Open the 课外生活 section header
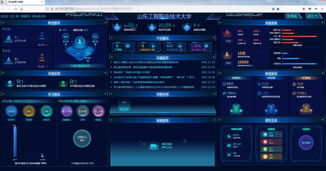Image resolution: width=326 pixels, height=171 pixels. (x=271, y=120)
